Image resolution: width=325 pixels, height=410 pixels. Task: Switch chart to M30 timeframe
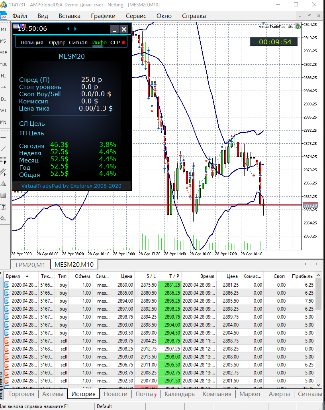[x=4, y=64]
